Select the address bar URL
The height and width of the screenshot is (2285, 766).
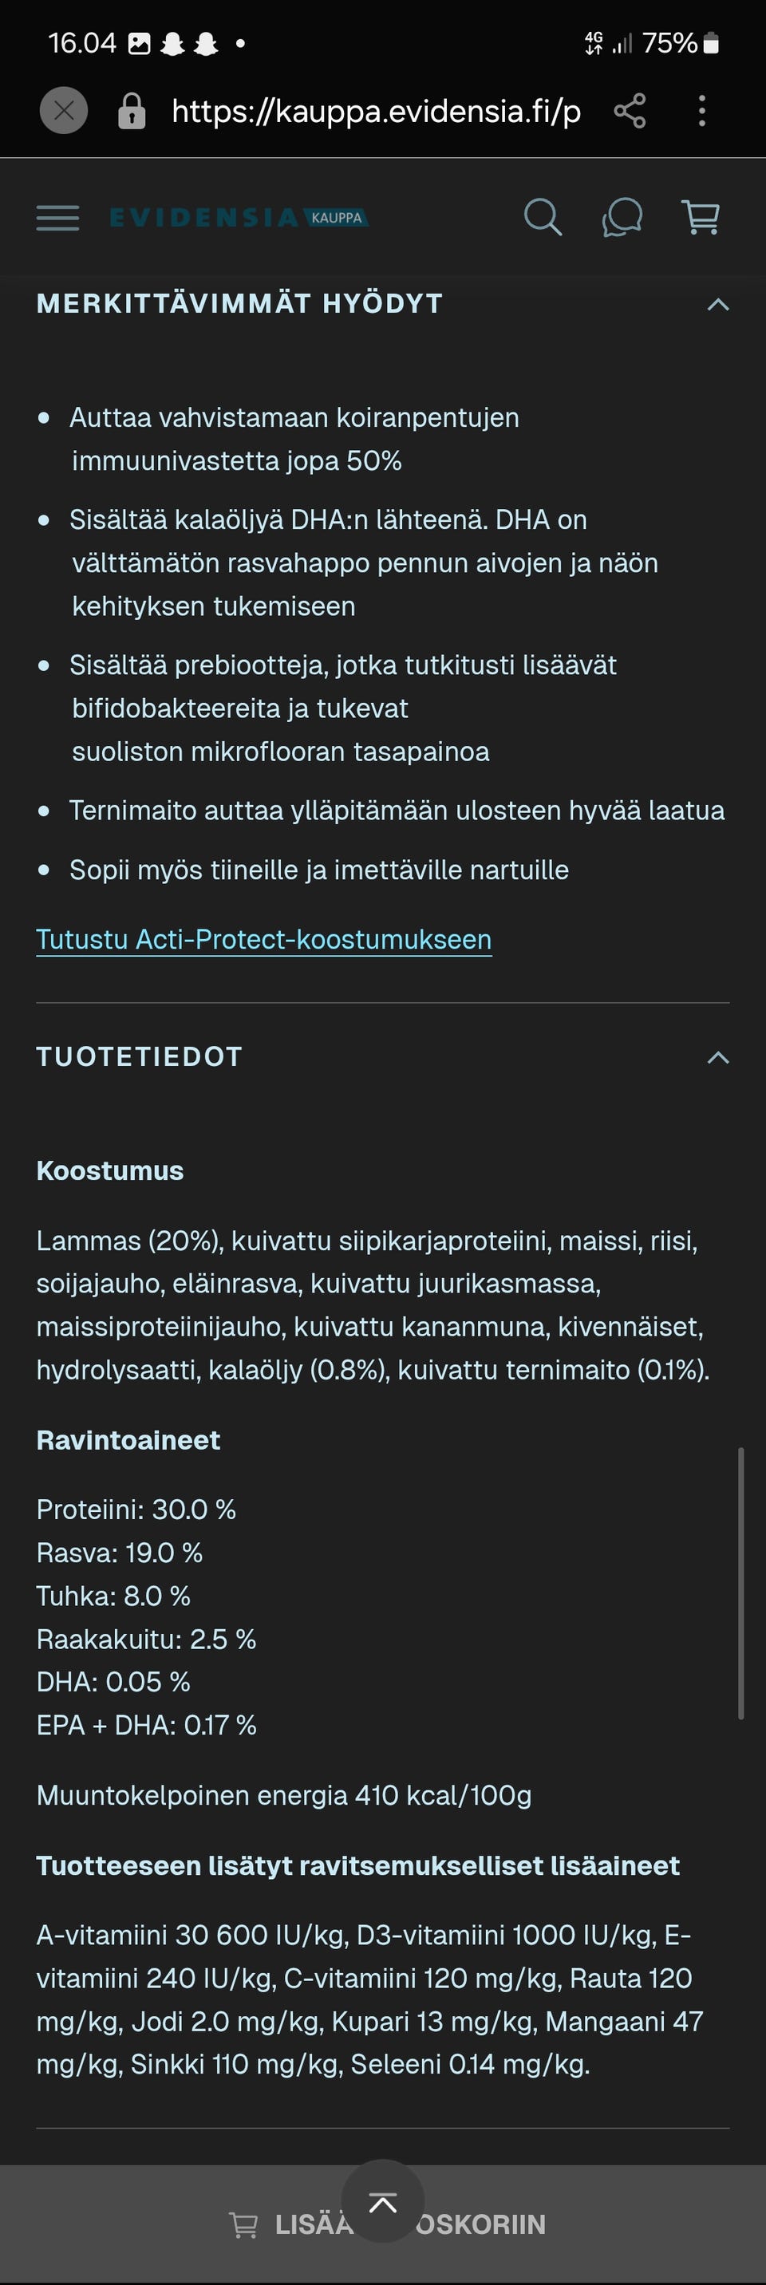[373, 111]
